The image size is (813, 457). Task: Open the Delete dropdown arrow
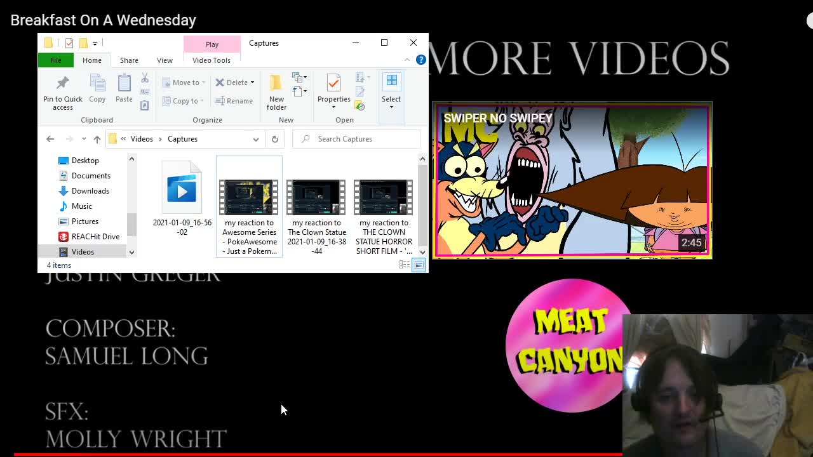click(x=252, y=83)
